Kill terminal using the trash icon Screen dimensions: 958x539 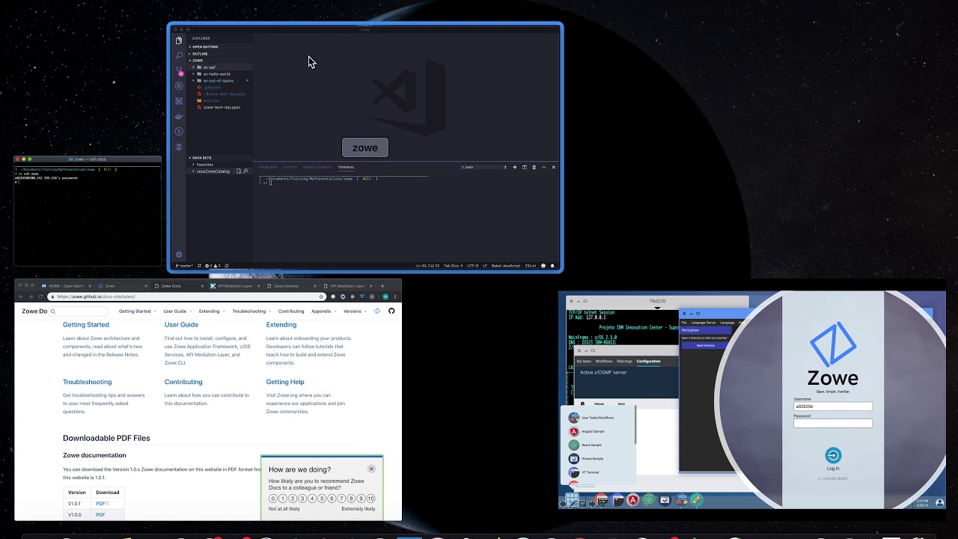click(534, 167)
